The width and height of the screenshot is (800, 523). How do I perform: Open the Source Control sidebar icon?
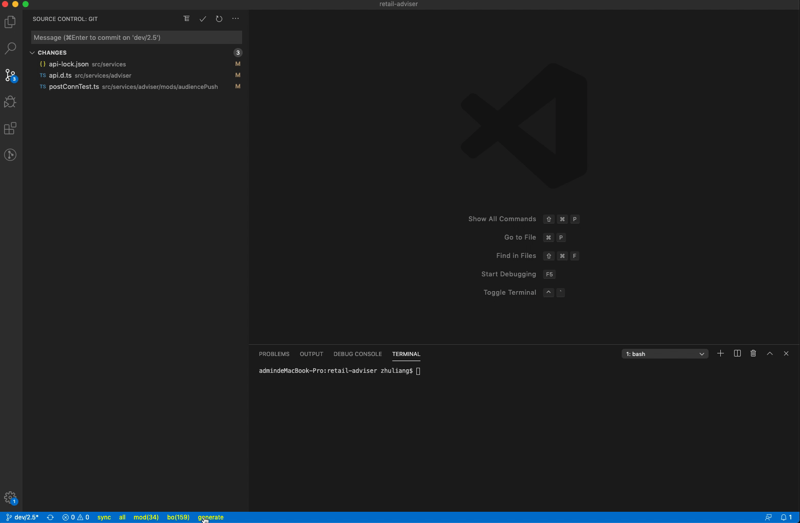[10, 75]
